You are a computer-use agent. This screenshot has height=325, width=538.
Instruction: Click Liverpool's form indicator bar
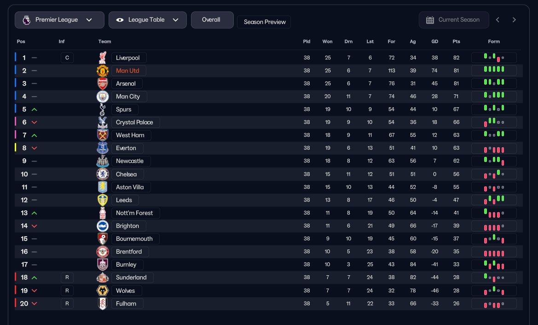pos(493,58)
